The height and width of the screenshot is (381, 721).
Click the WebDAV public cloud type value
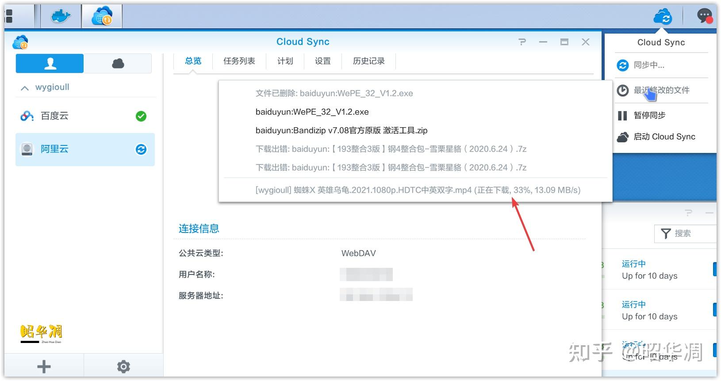click(x=359, y=253)
